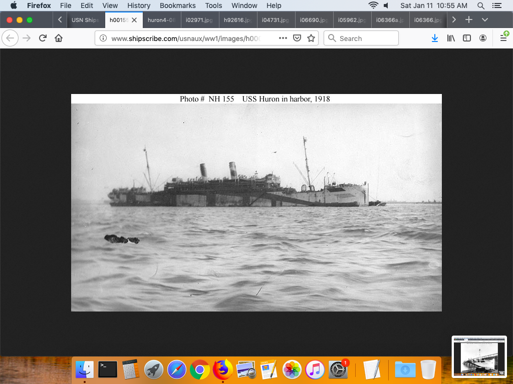The height and width of the screenshot is (384, 513).
Task: Open a new tab with plus button
Action: click(469, 20)
